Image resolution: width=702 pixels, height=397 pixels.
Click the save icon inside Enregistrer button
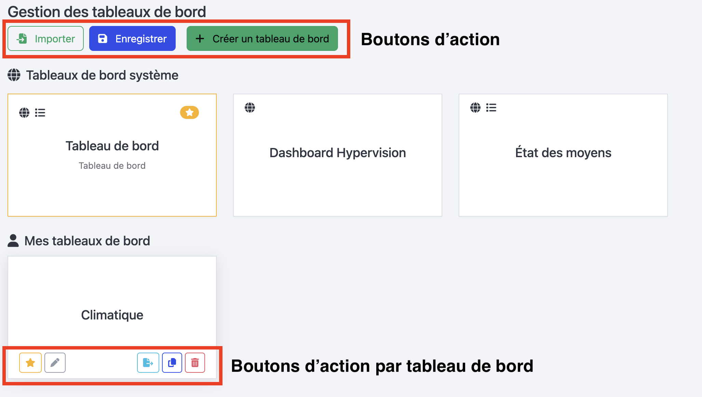[102, 38]
